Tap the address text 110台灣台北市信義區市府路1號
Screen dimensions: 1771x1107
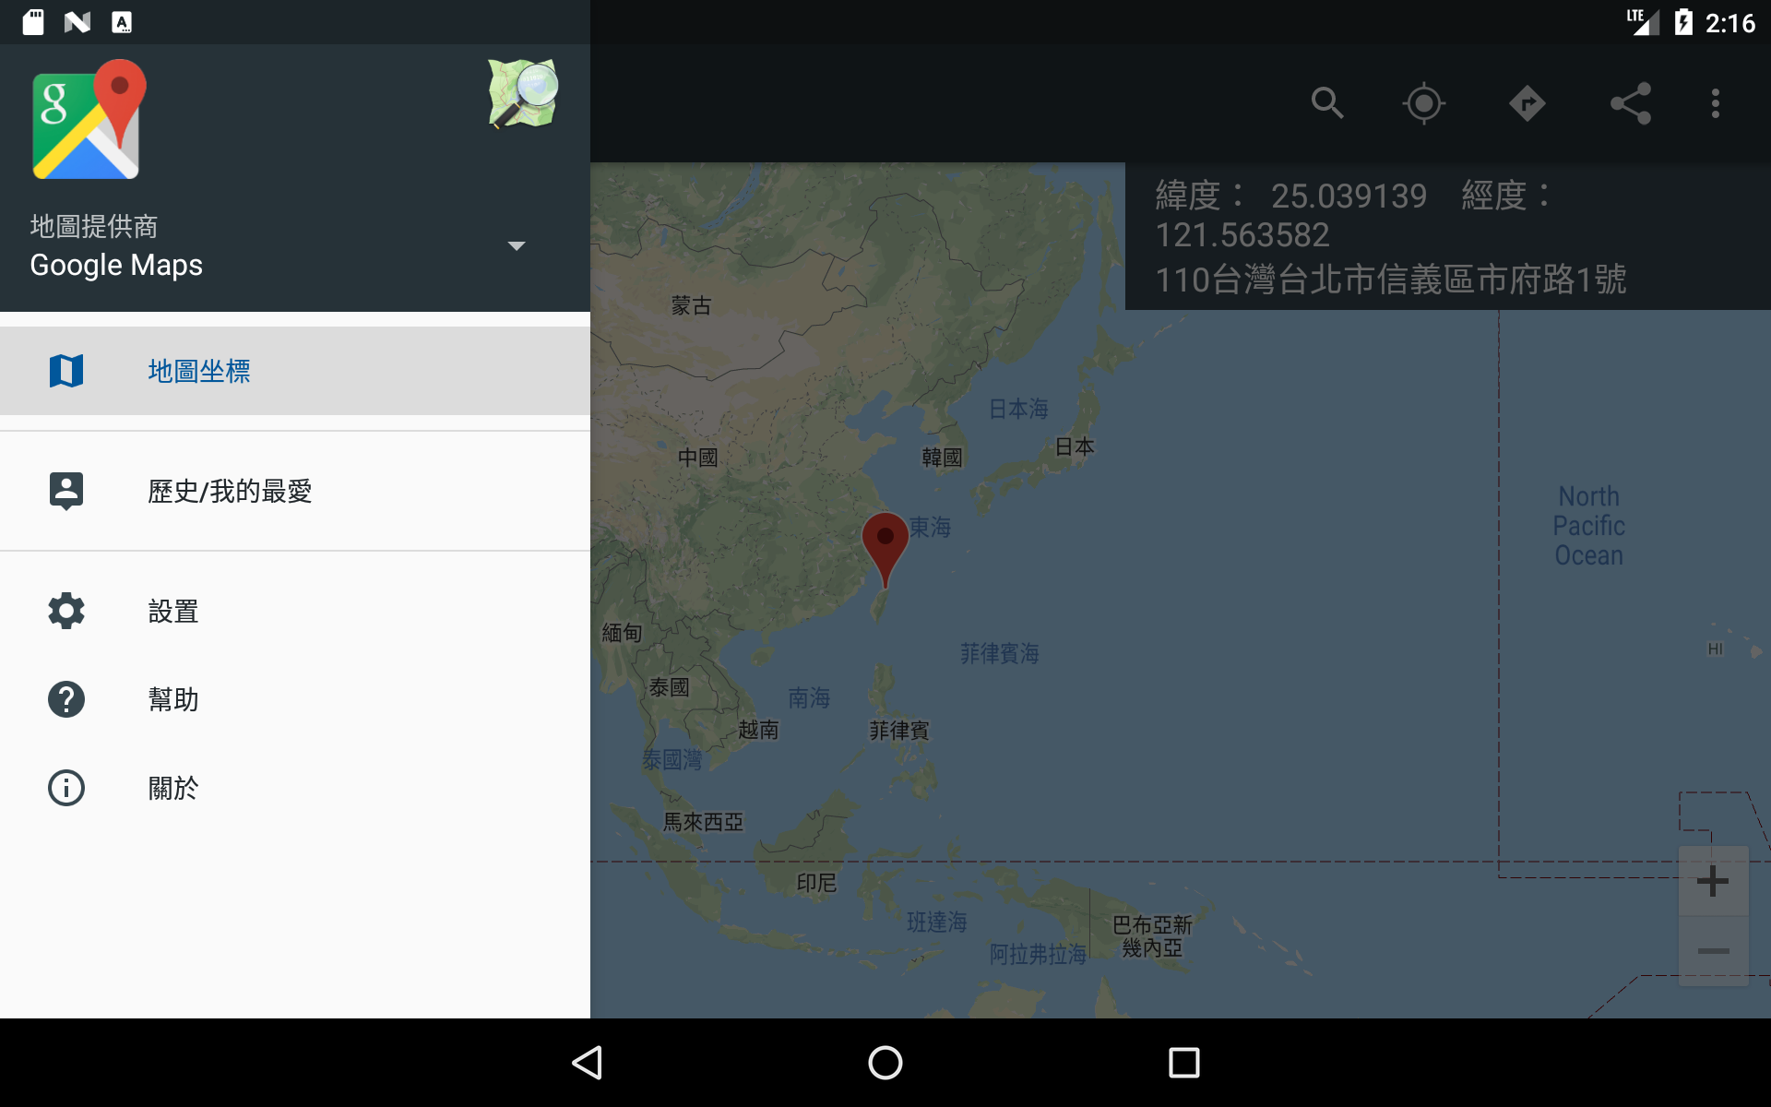click(1390, 280)
